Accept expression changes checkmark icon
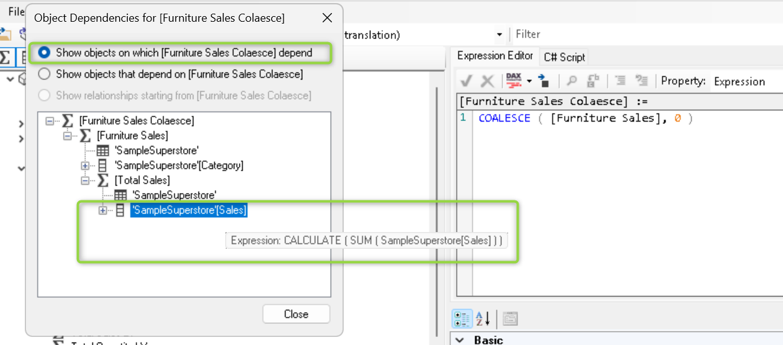Viewport: 783px width, 345px height. (467, 81)
